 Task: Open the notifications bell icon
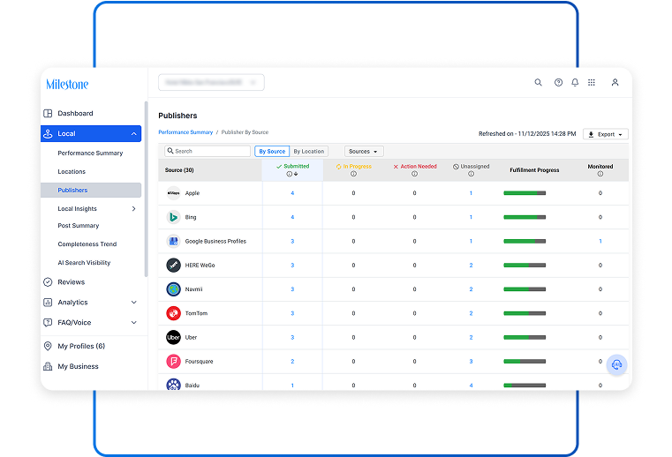(575, 83)
